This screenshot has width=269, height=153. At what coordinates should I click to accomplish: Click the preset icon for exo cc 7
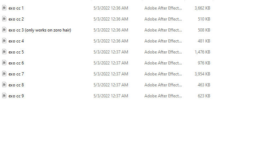pos(4,74)
